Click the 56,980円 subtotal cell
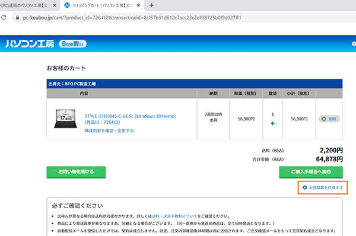 [x=299, y=119]
